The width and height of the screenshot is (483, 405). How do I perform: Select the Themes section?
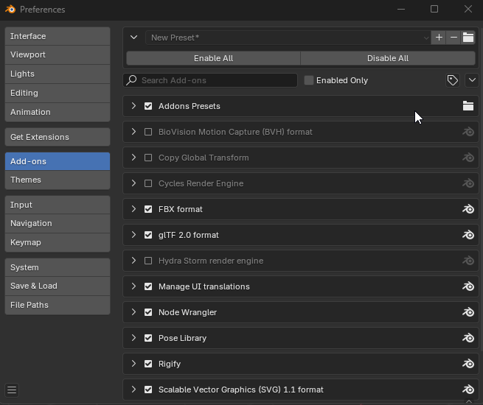tap(58, 180)
